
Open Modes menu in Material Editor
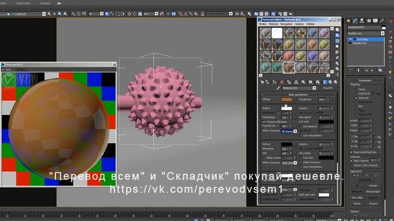262,24
